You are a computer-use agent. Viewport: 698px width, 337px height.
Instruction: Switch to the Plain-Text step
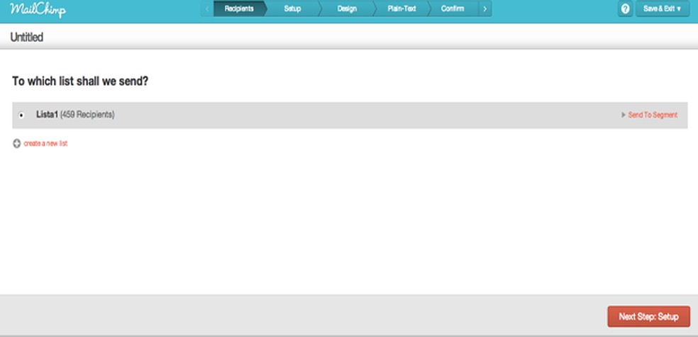pos(401,9)
